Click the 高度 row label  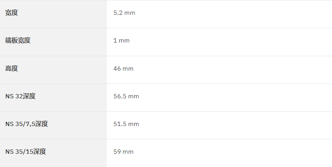[x=11, y=68]
